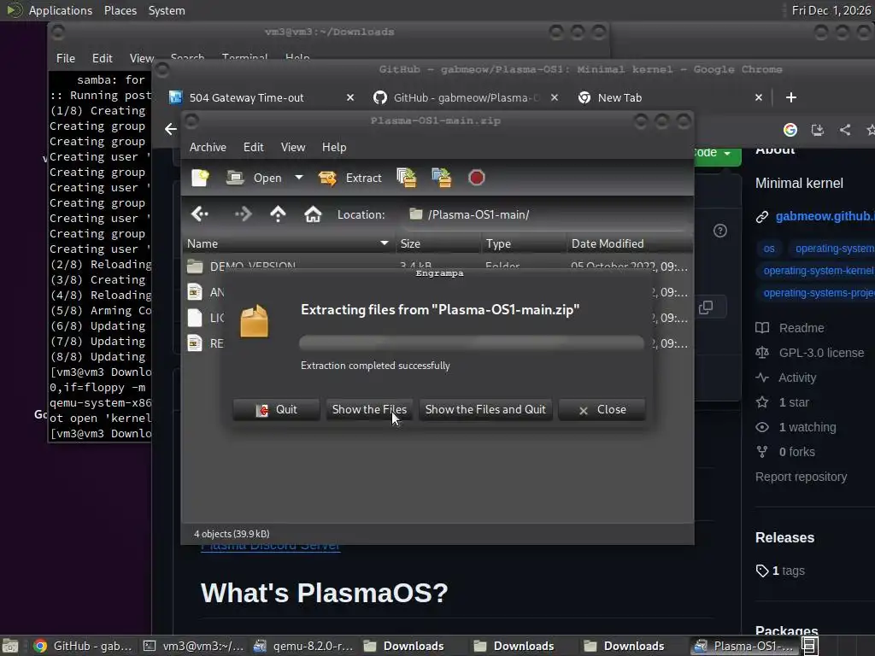Click the install app icon in Chrome
The width and height of the screenshot is (875, 656).
[x=818, y=130]
